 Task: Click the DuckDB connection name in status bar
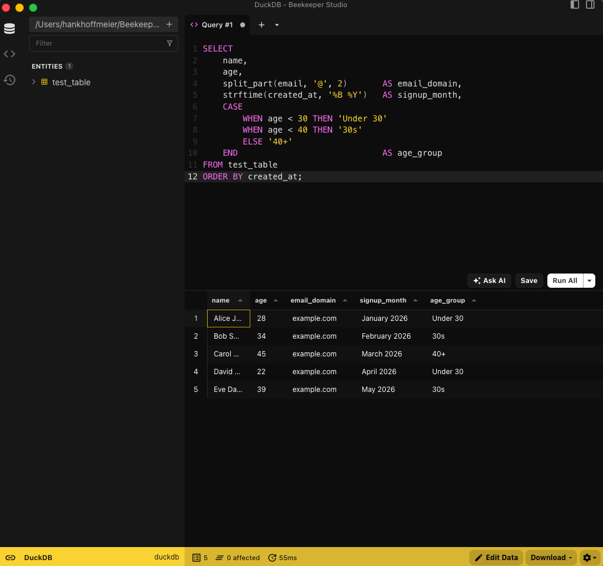38,558
